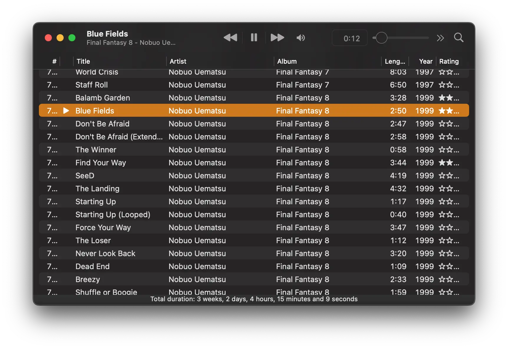Viewport: 508px width, 349px height.
Task: Select the Dead End track
Action: coord(254,266)
